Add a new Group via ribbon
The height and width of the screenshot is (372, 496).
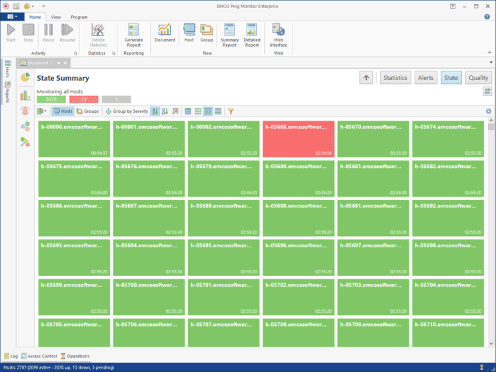click(207, 33)
